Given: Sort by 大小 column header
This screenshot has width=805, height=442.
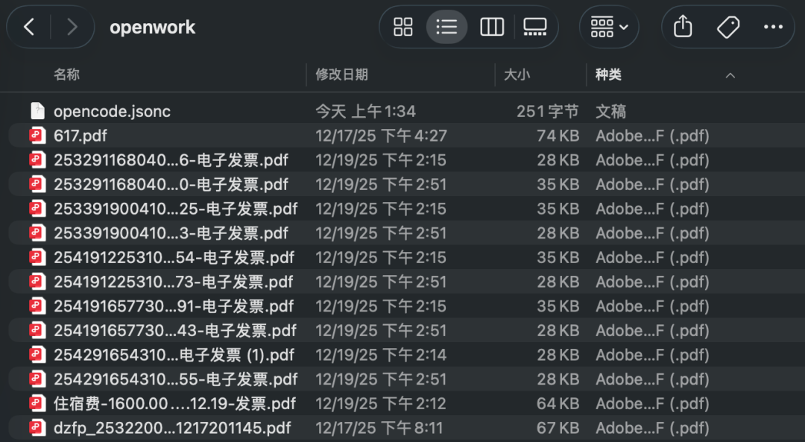Looking at the screenshot, I should tap(517, 75).
